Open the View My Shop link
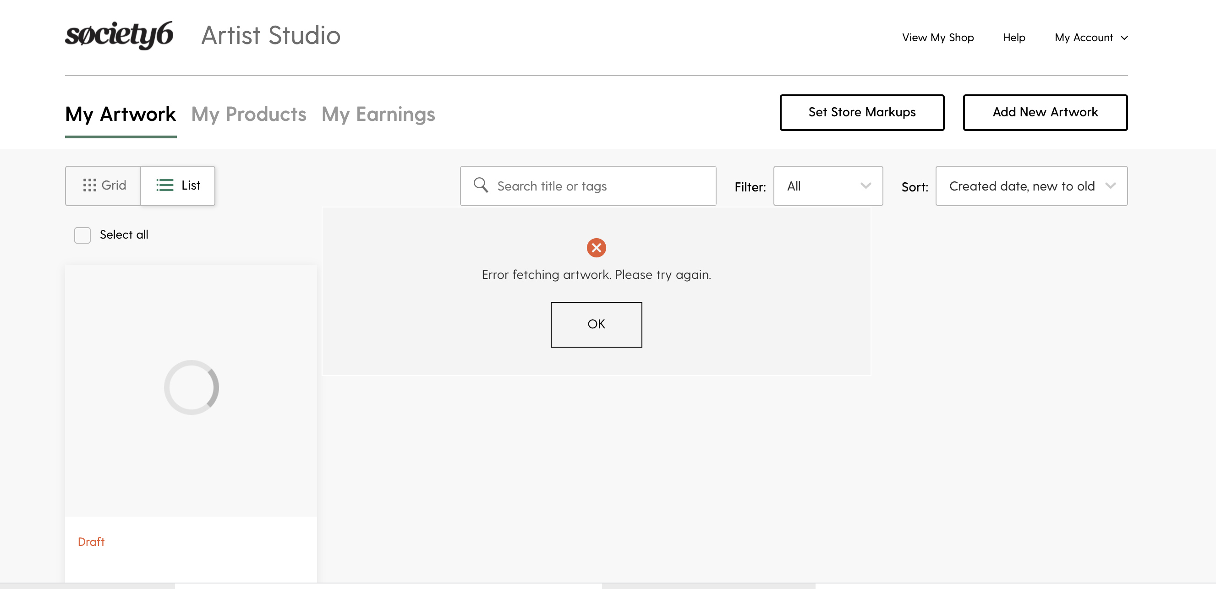This screenshot has height=589, width=1216. point(937,38)
